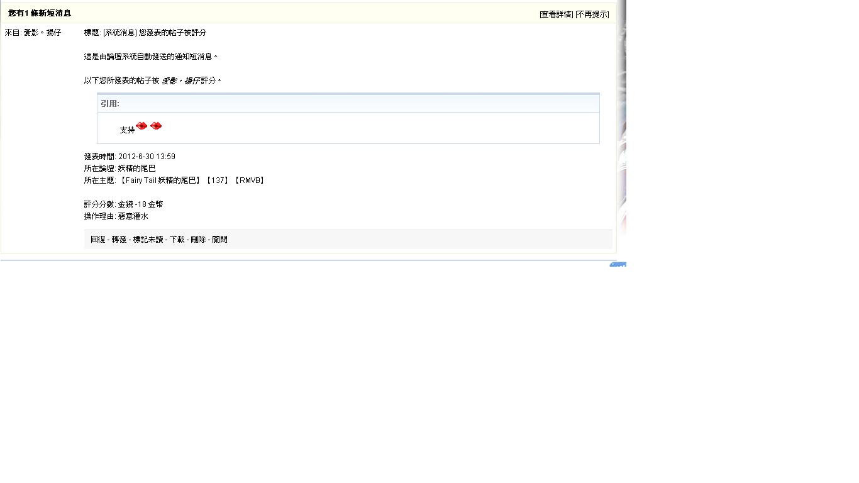859x483 pixels.
Task: Click the post time 2012-6-30 13:59
Action: click(147, 157)
